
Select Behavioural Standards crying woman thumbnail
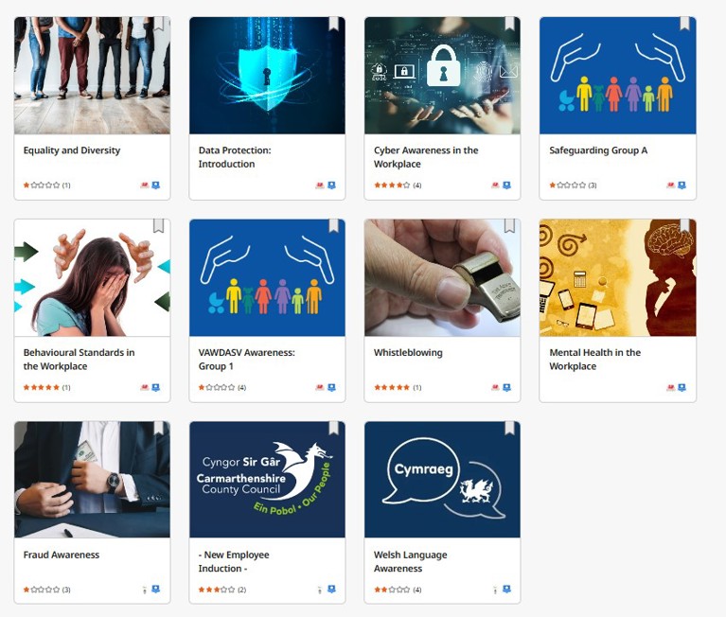(92, 277)
